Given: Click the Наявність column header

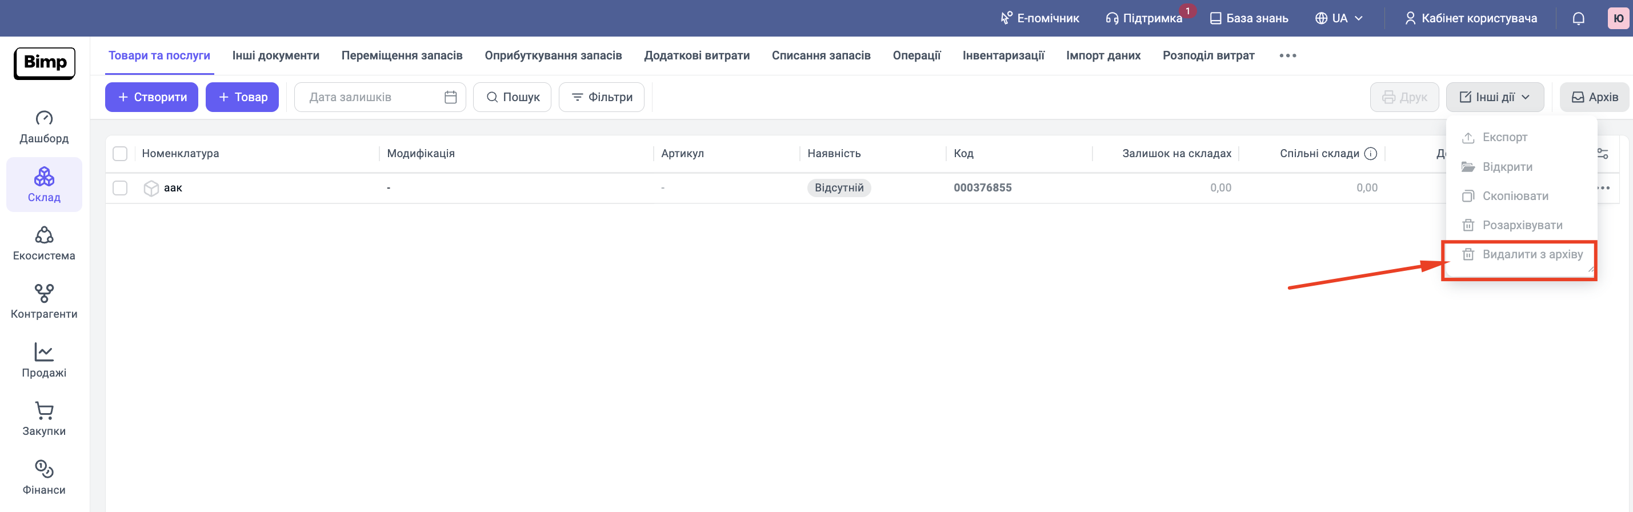Looking at the screenshot, I should click(x=834, y=153).
